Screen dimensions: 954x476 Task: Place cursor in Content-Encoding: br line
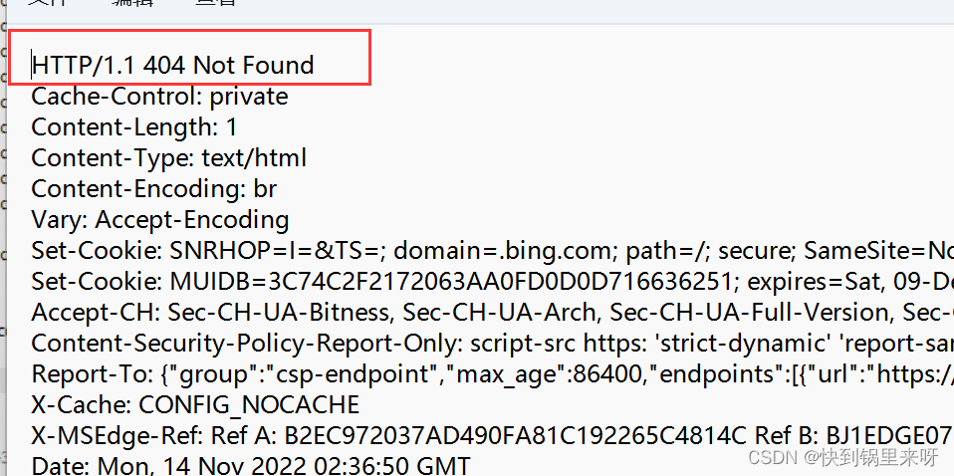tap(153, 189)
